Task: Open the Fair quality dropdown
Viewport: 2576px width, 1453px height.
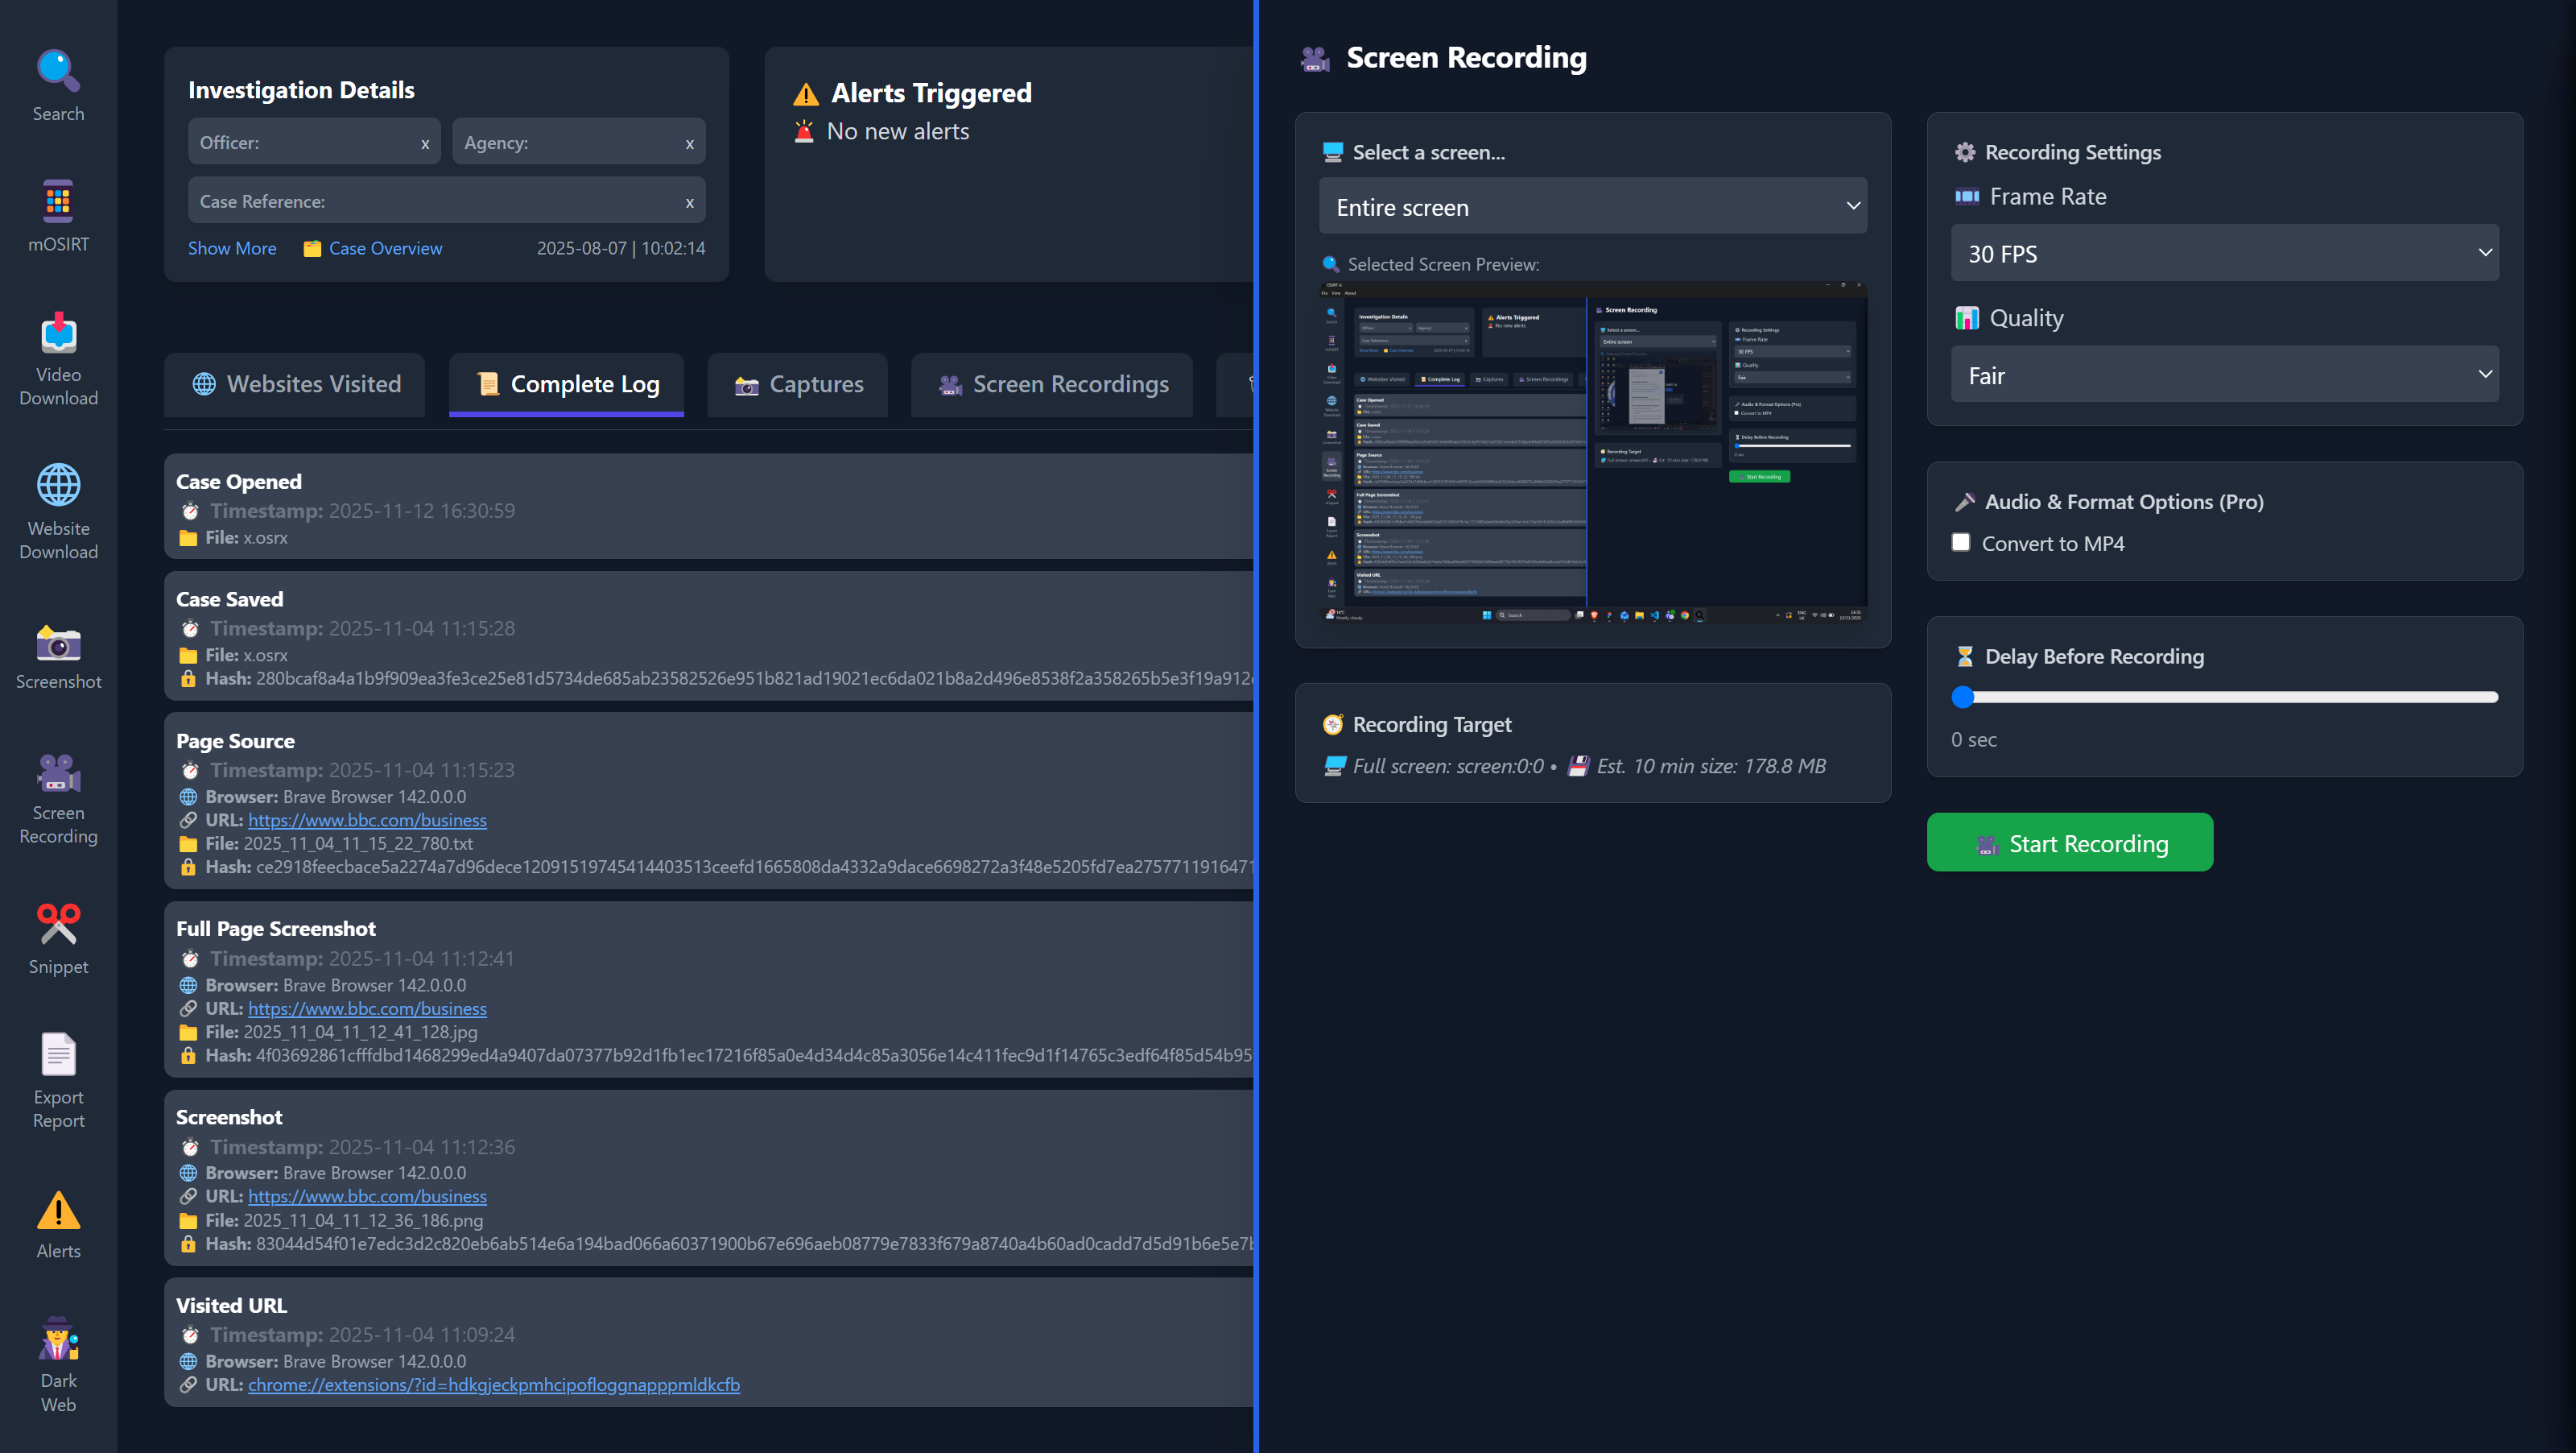Action: click(2224, 375)
